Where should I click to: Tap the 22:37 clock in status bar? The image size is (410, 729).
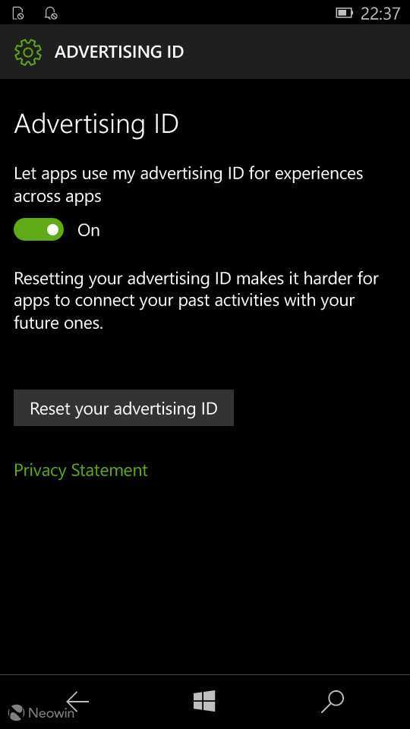pos(380,14)
